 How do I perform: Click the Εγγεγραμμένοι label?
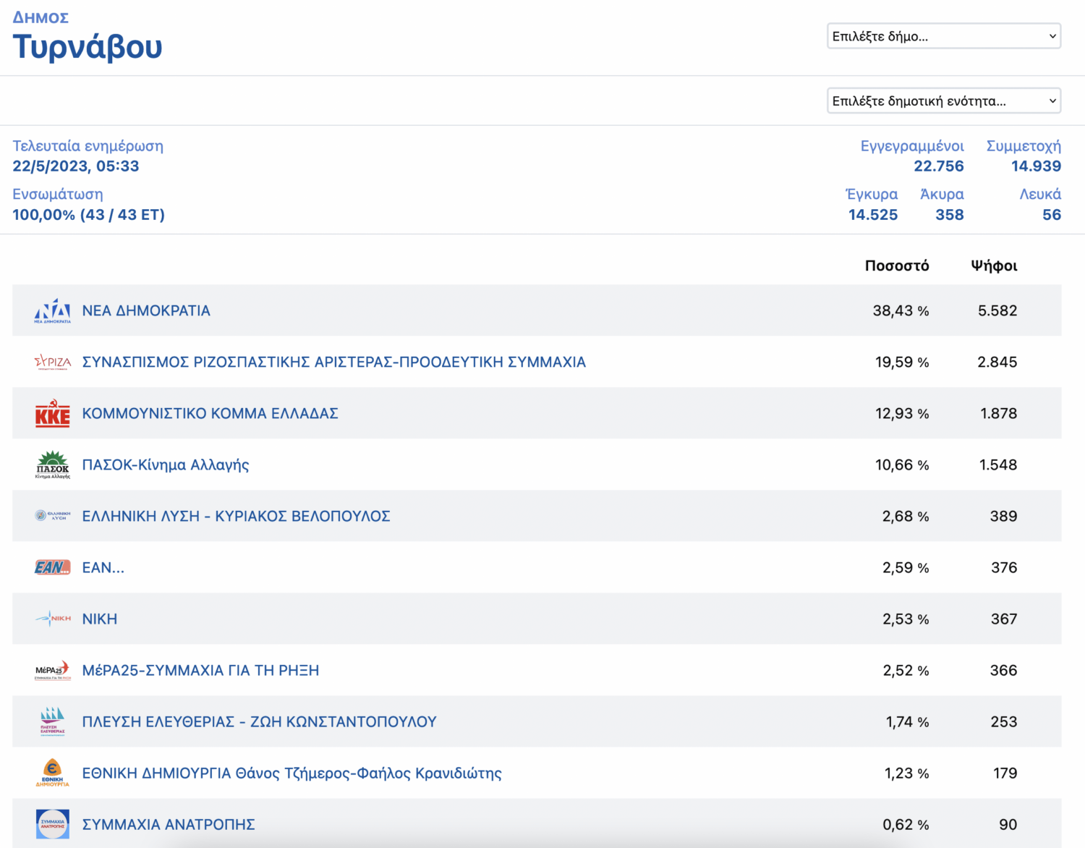point(912,145)
